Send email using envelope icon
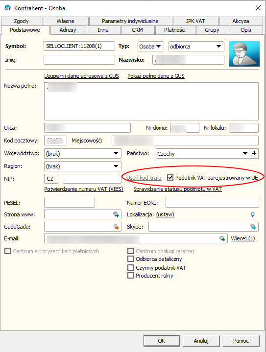 (222, 238)
